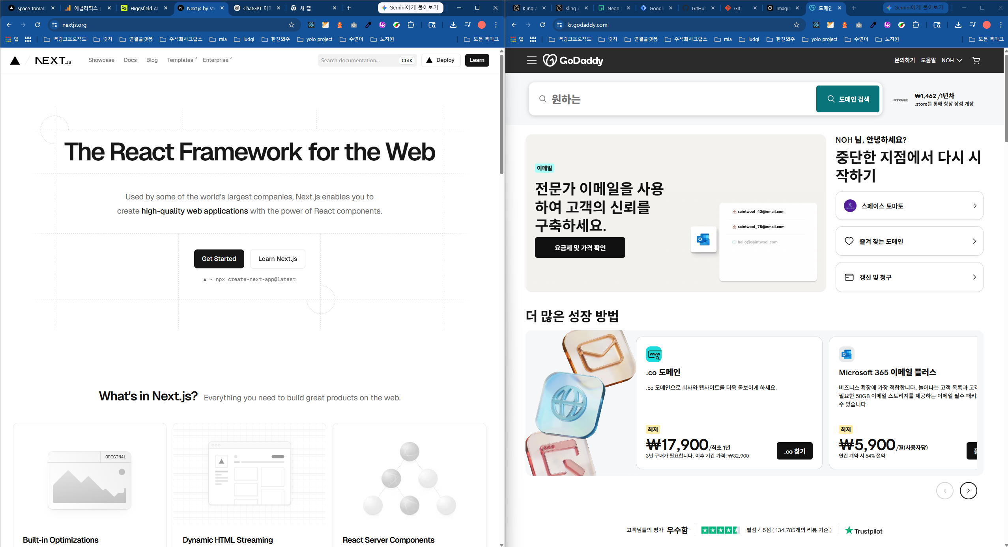1008x547 pixels.
Task: Click the Search documentation field
Action: (367, 60)
